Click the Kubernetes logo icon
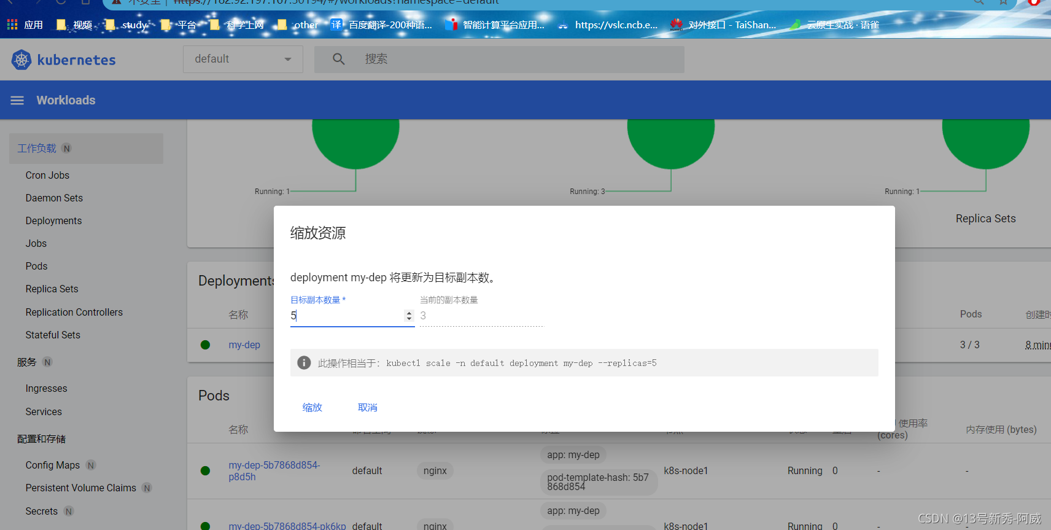This screenshot has height=530, width=1051. 21,60
